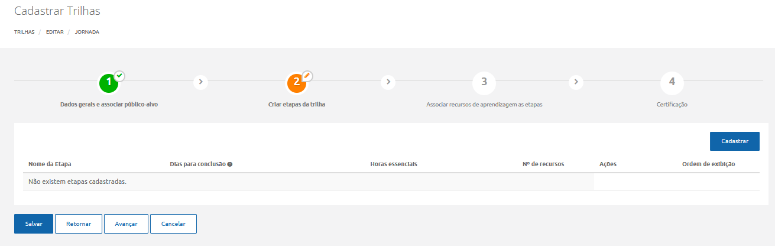Image resolution: width=775 pixels, height=246 pixels.
Task: Click the chevron arrow between steps 1 and 2
Action: click(x=201, y=82)
